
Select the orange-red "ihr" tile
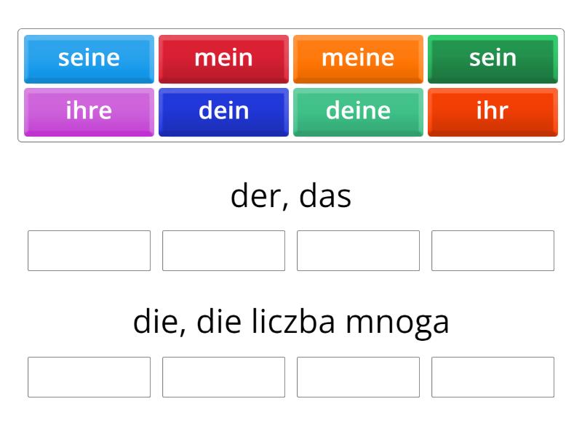point(493,111)
